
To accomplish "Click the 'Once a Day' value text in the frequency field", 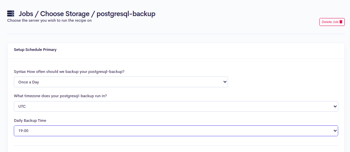I will (x=29, y=82).
